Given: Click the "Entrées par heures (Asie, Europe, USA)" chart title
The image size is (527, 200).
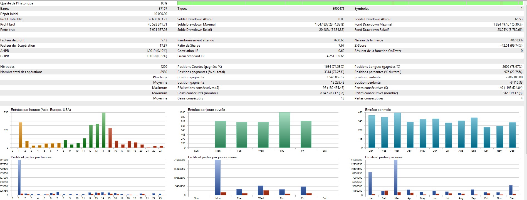Looking at the screenshot, I should (x=41, y=110).
